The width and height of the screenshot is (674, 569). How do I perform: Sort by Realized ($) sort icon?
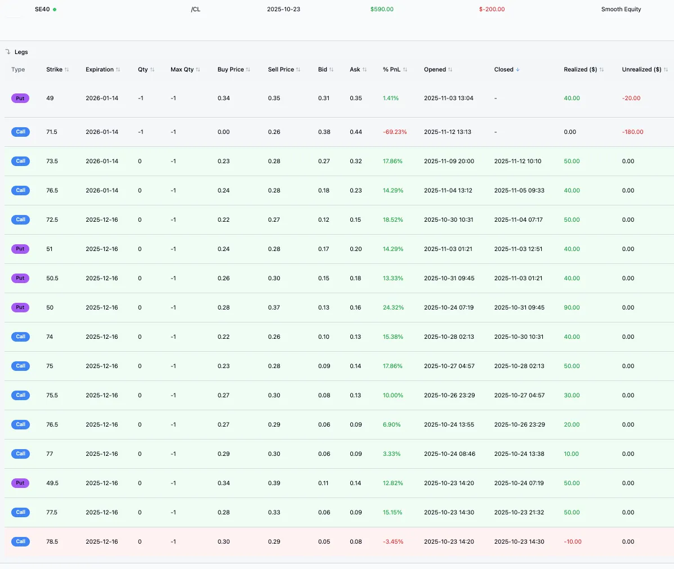tap(601, 70)
